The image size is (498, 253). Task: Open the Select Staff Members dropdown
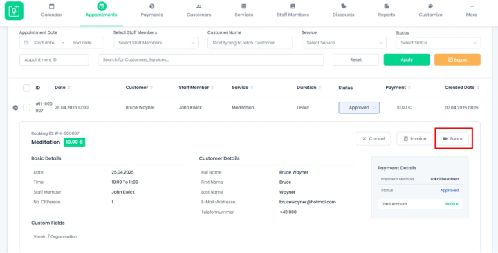point(156,43)
